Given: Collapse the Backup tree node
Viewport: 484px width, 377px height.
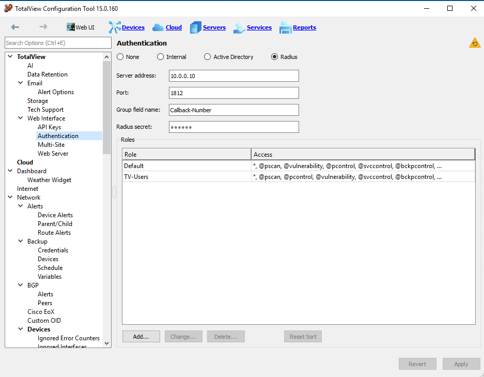Looking at the screenshot, I should click(x=20, y=241).
